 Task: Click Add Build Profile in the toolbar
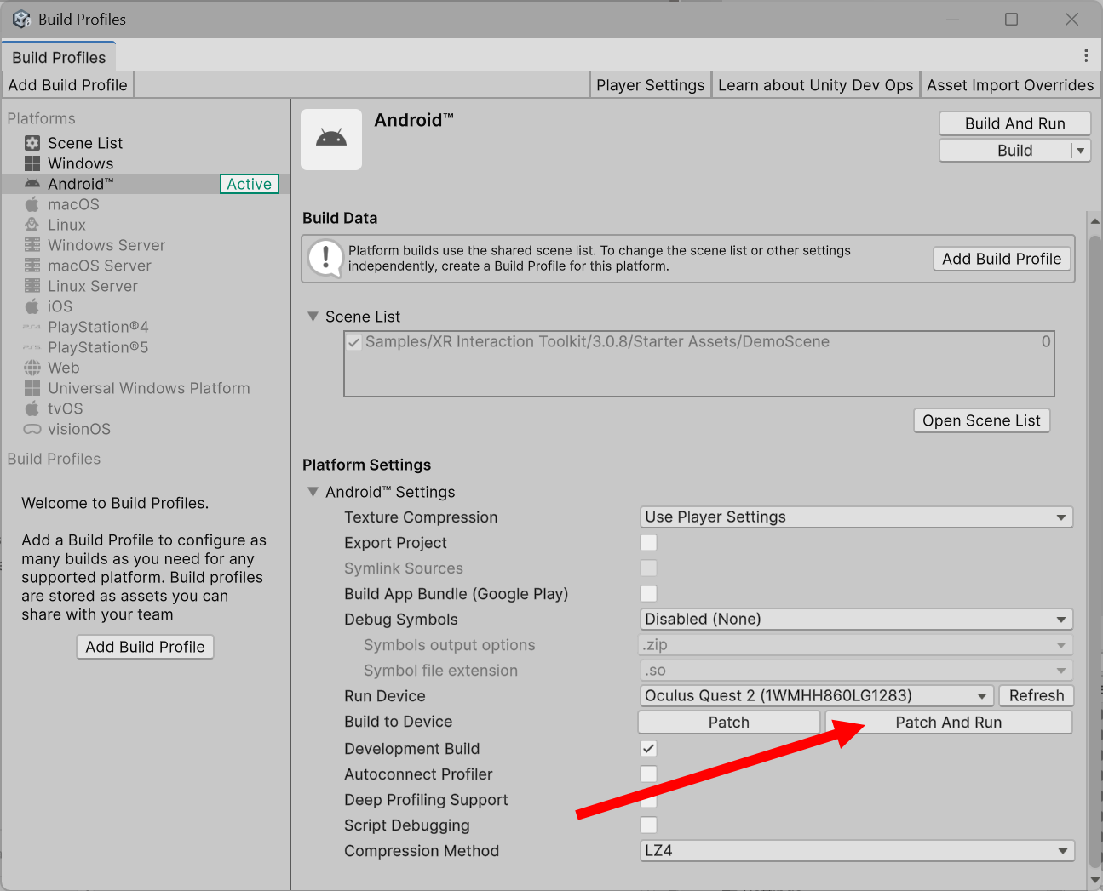coord(68,85)
